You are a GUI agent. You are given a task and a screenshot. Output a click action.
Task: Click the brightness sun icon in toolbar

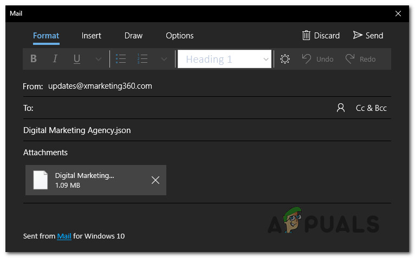(x=285, y=58)
